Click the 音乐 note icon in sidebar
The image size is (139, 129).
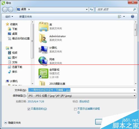(x=9, y=72)
